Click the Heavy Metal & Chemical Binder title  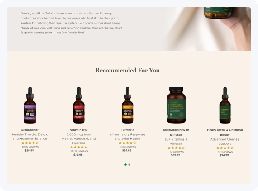coord(225,132)
